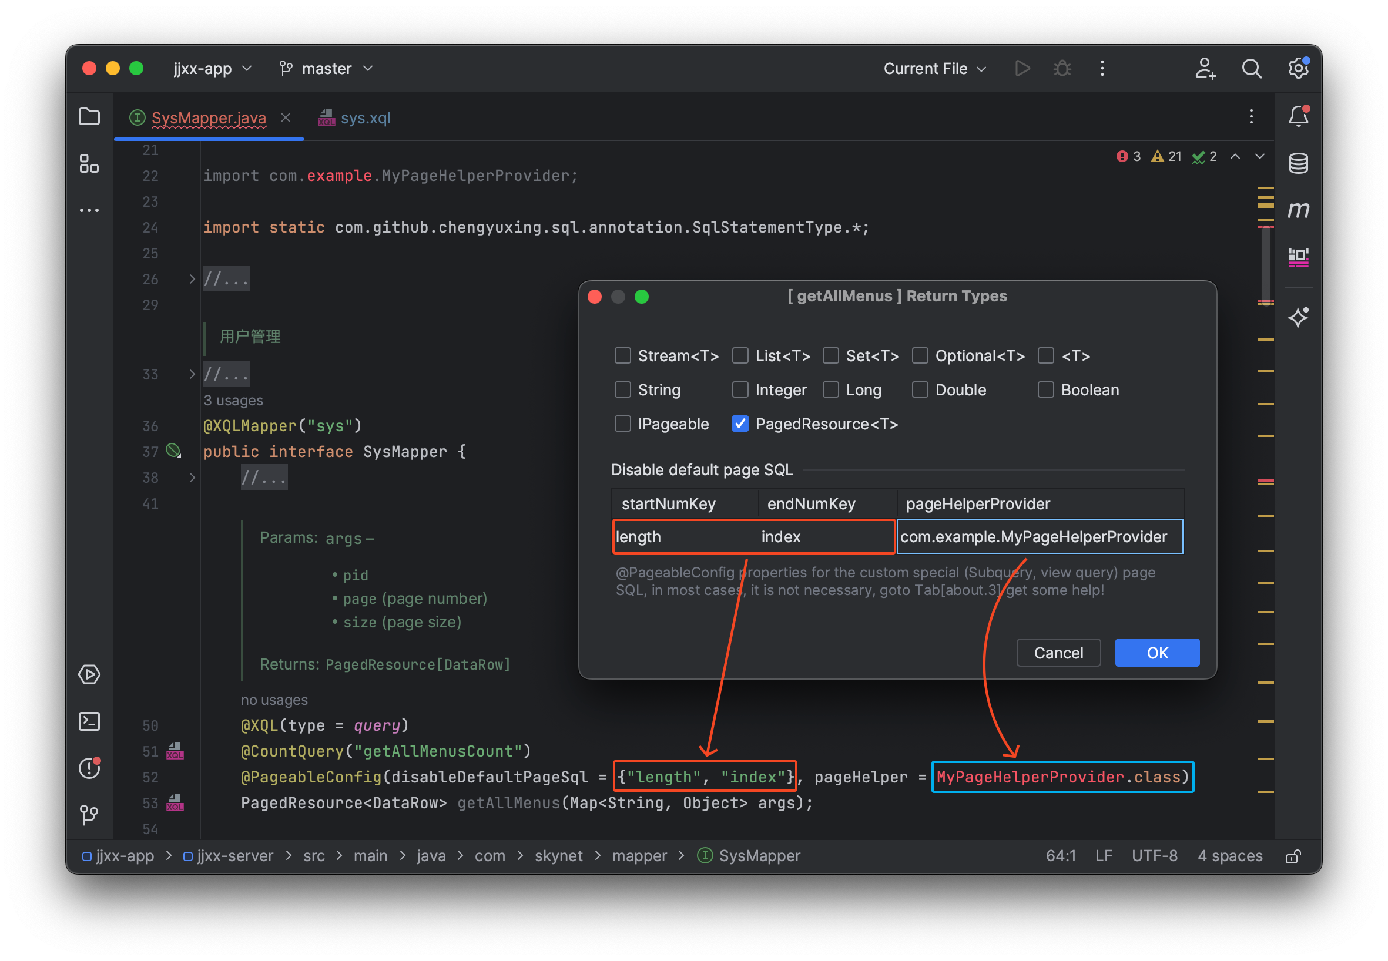Open the Structure tool window icon

pyautogui.click(x=89, y=163)
